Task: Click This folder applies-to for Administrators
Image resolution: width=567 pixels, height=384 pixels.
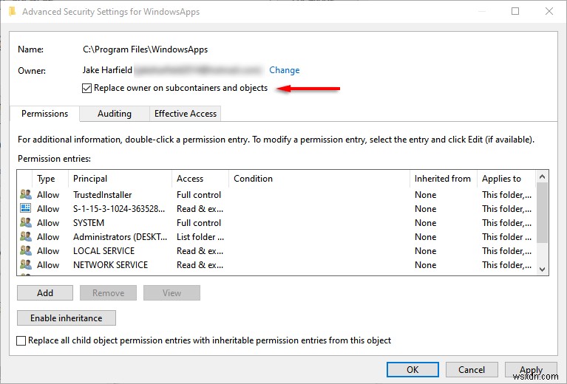Action: 506,237
